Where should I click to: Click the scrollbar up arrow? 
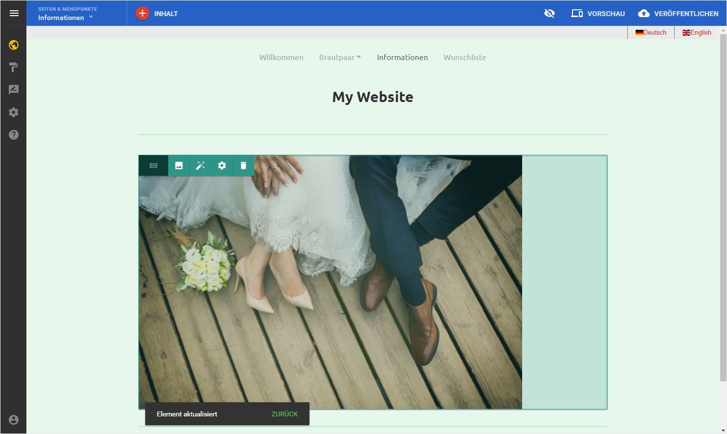point(723,30)
